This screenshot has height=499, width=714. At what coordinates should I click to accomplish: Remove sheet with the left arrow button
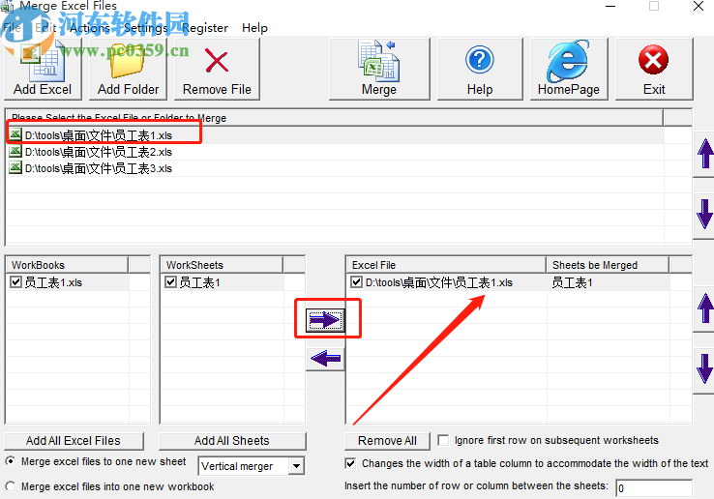click(325, 359)
